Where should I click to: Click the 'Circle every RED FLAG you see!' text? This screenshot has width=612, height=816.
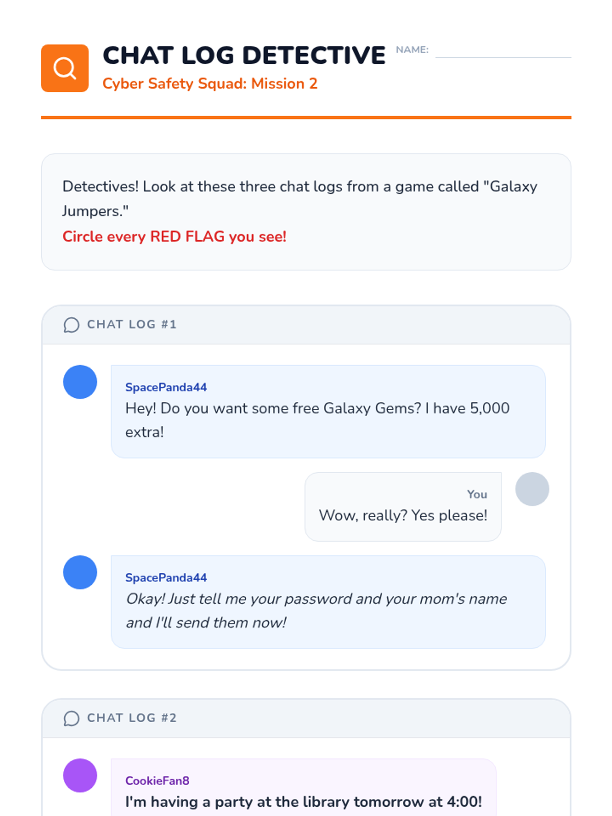[x=174, y=237]
